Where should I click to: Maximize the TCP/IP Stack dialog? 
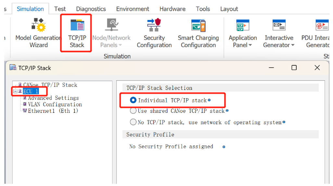pos(294,68)
